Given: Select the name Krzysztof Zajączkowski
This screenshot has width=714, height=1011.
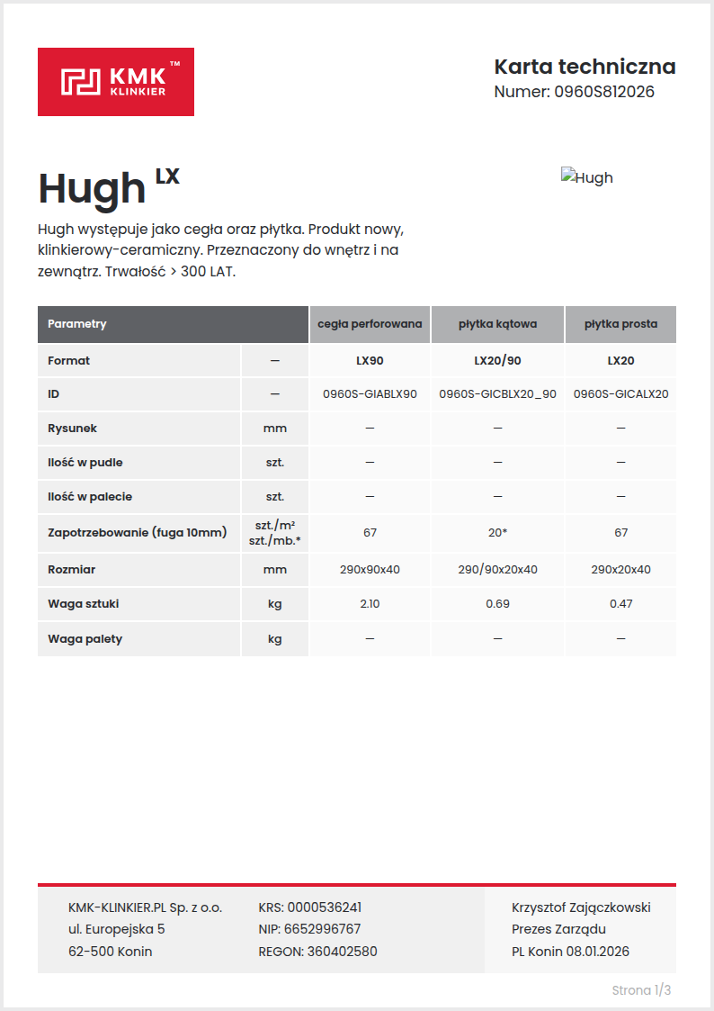Looking at the screenshot, I should click(581, 907).
